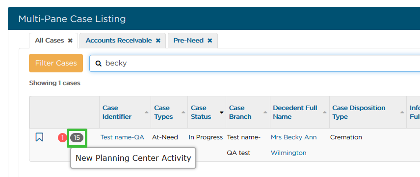
Task: Select the All Cases tab
Action: (x=49, y=41)
